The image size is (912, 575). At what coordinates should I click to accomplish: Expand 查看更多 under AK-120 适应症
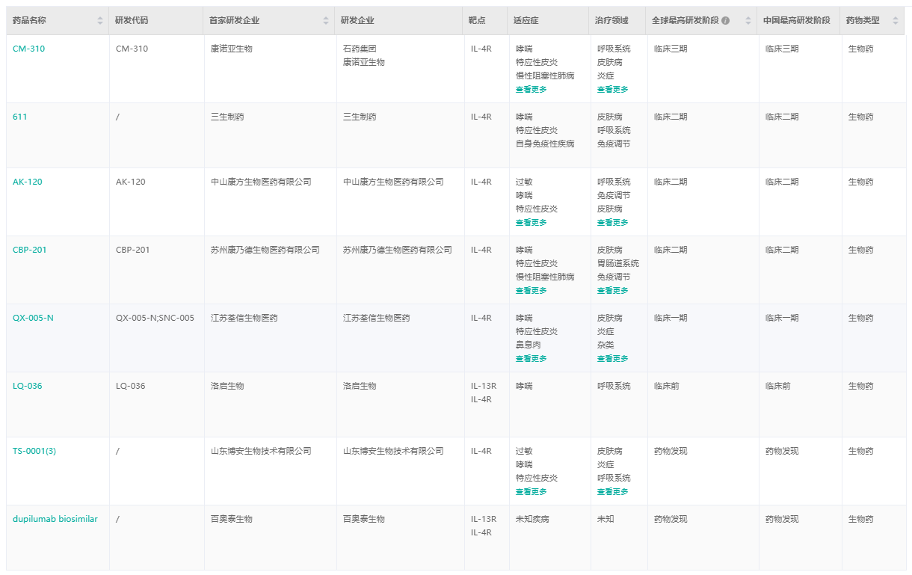tap(531, 222)
